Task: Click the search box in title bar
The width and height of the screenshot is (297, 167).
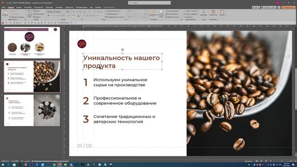Action: point(149,3)
